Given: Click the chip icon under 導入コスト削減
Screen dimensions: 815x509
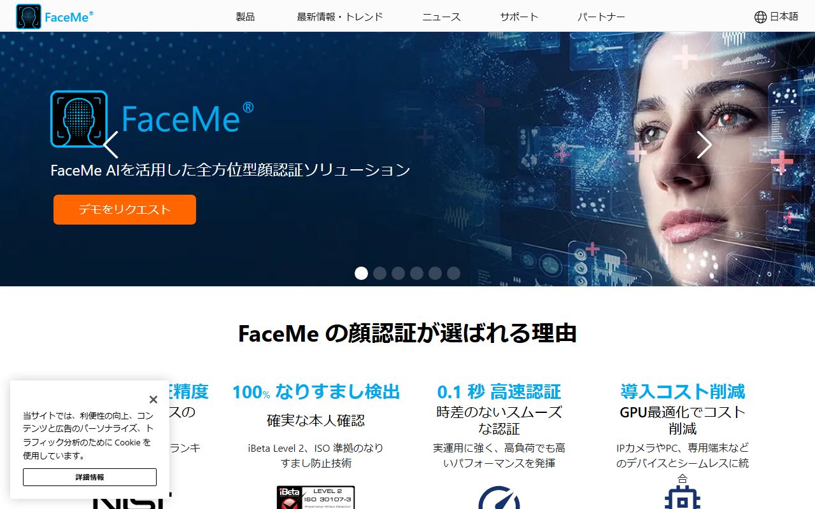Looking at the screenshot, I should [x=682, y=498].
